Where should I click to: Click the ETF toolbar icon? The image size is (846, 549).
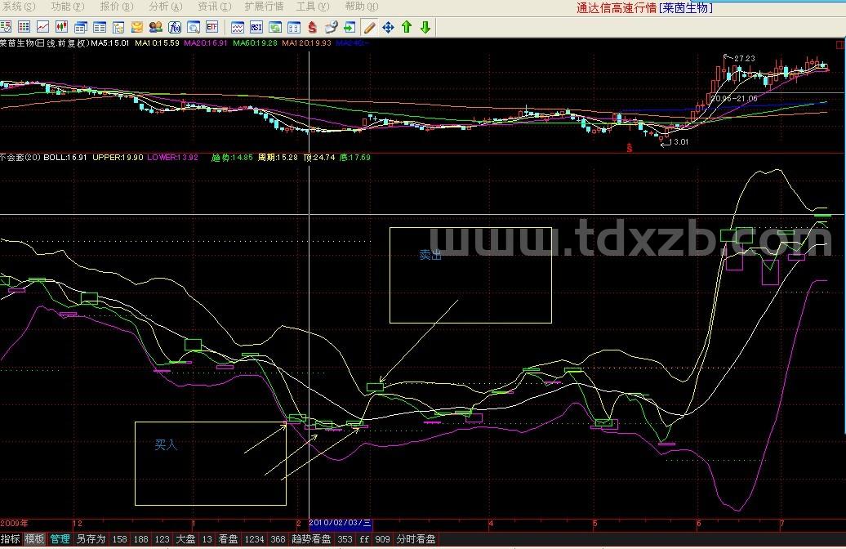click(212, 26)
